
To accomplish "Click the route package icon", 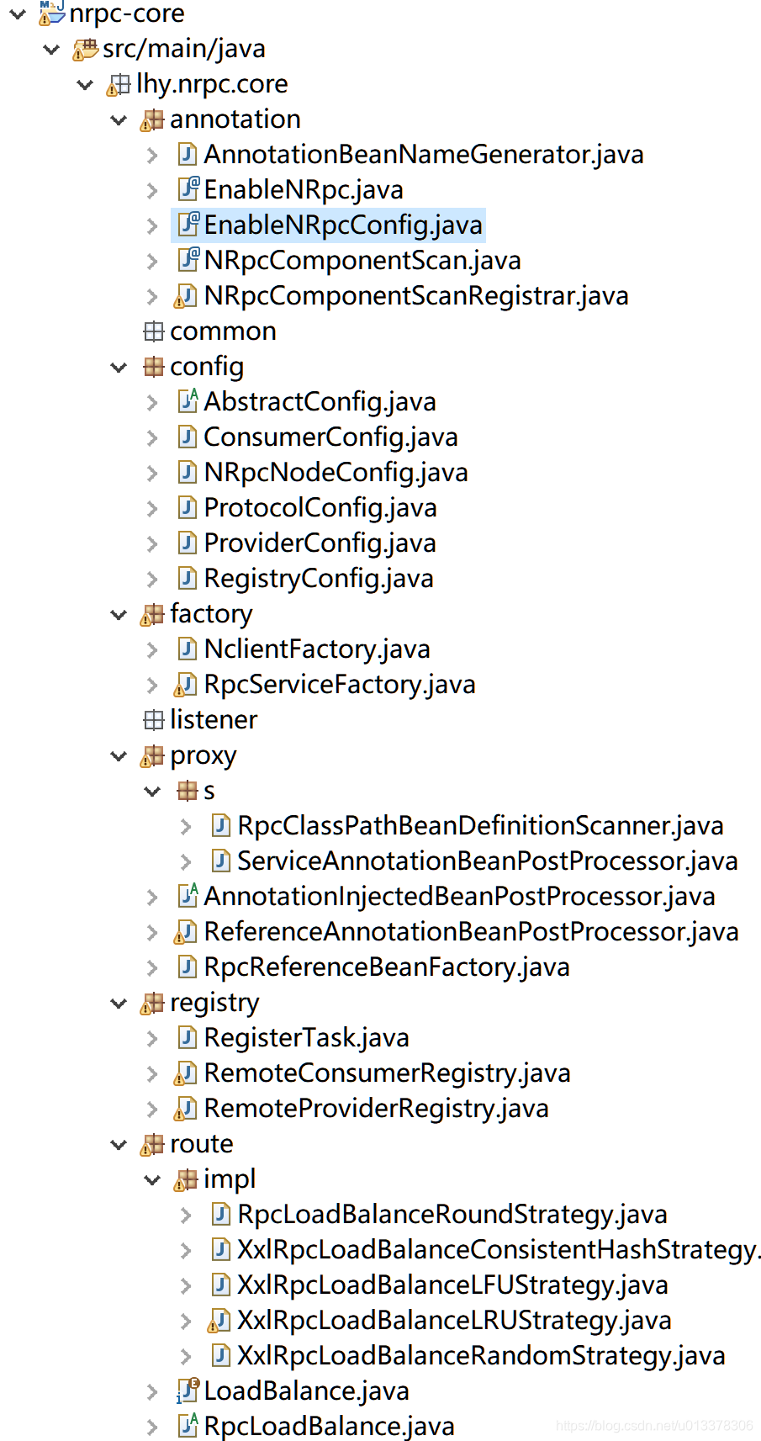I will tap(153, 1145).
